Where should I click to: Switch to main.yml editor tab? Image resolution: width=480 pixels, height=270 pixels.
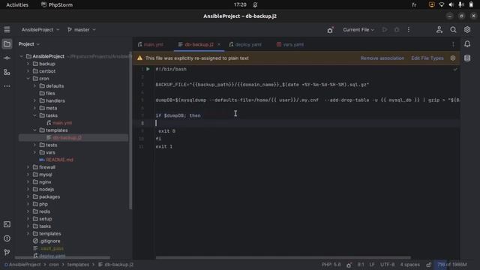pyautogui.click(x=150, y=44)
